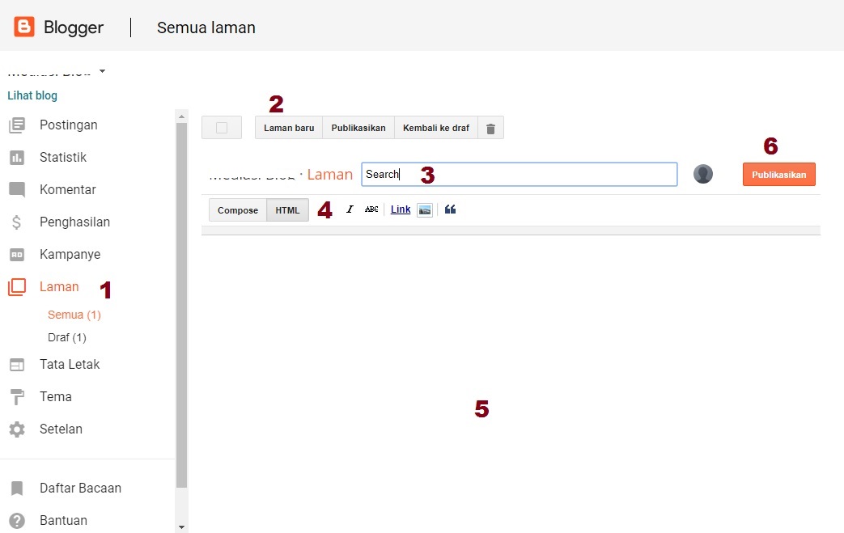
Task: Click the Komentar speech bubble icon
Action: [x=17, y=190]
